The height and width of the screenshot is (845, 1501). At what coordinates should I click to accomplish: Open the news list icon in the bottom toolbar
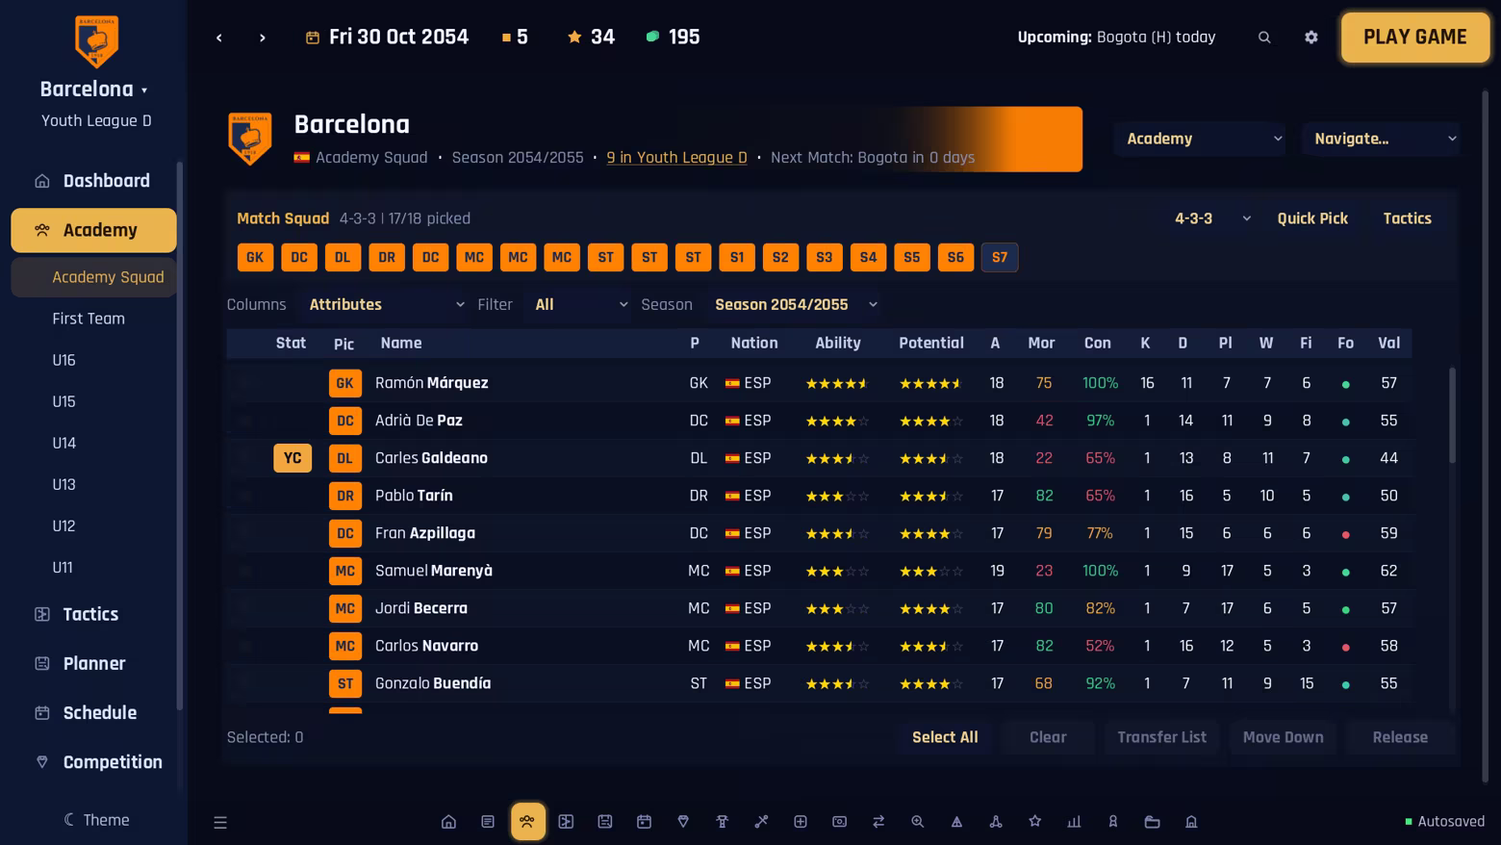(x=488, y=822)
